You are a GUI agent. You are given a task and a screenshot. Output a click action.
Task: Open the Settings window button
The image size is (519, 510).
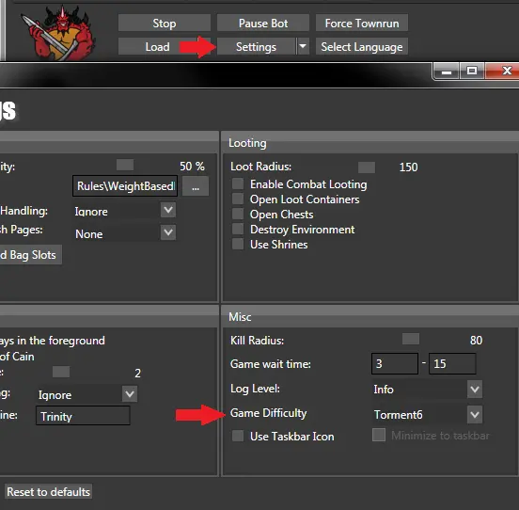pyautogui.click(x=256, y=46)
